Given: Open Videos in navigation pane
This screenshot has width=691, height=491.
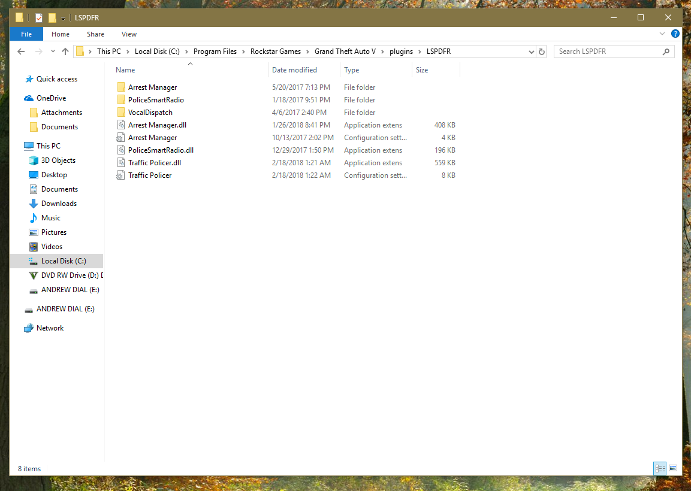Looking at the screenshot, I should pos(52,247).
